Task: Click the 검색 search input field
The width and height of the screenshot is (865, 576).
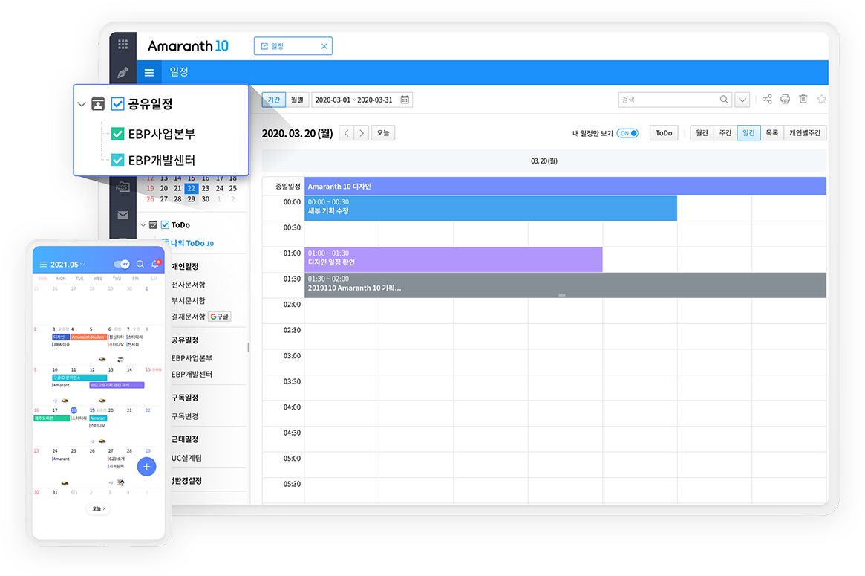Action: point(675,100)
